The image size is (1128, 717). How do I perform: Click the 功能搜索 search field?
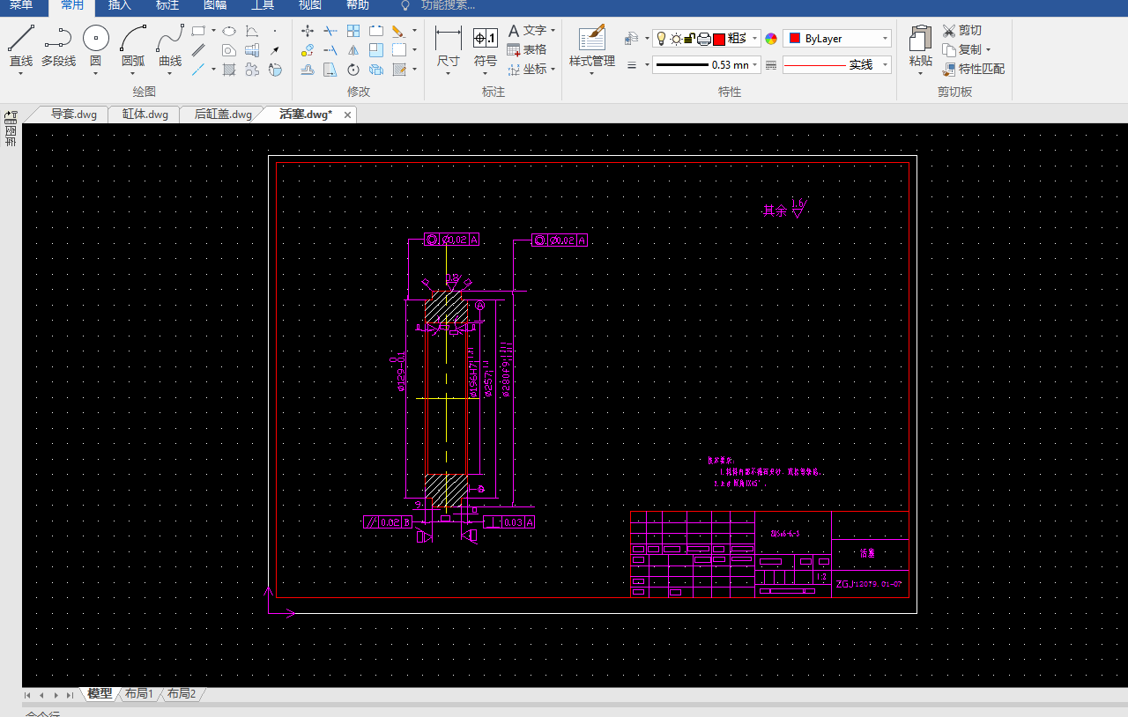tap(448, 5)
